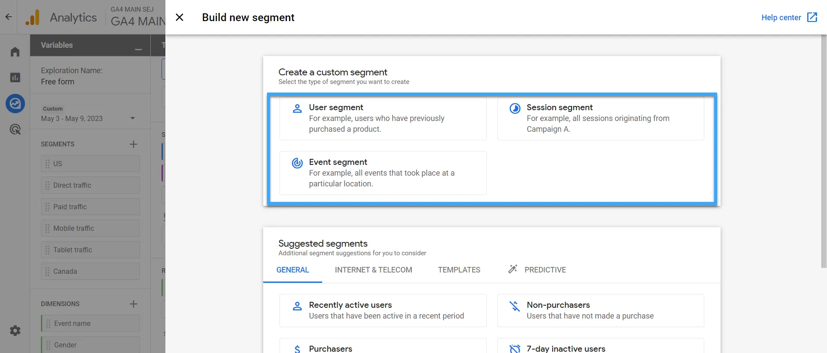The height and width of the screenshot is (353, 827).
Task: Select the Non-purchasers suggestion
Action: (x=601, y=310)
